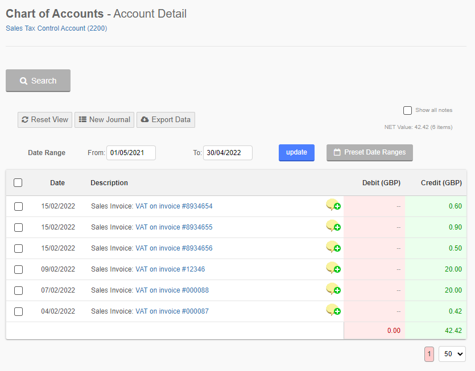Add note to invoice #8934655 row
The width and height of the screenshot is (475, 371).
click(x=333, y=226)
